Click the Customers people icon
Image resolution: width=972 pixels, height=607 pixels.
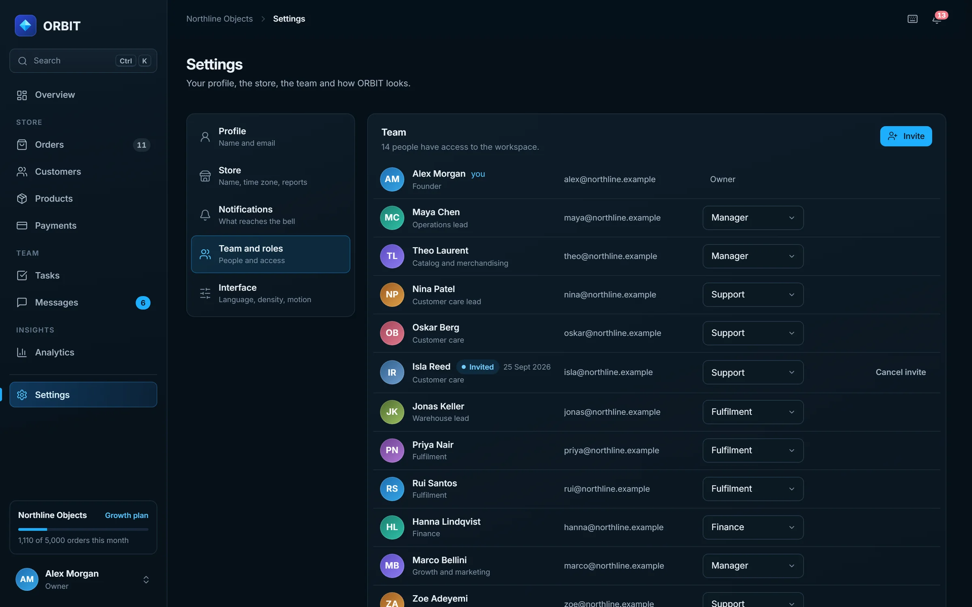22,172
